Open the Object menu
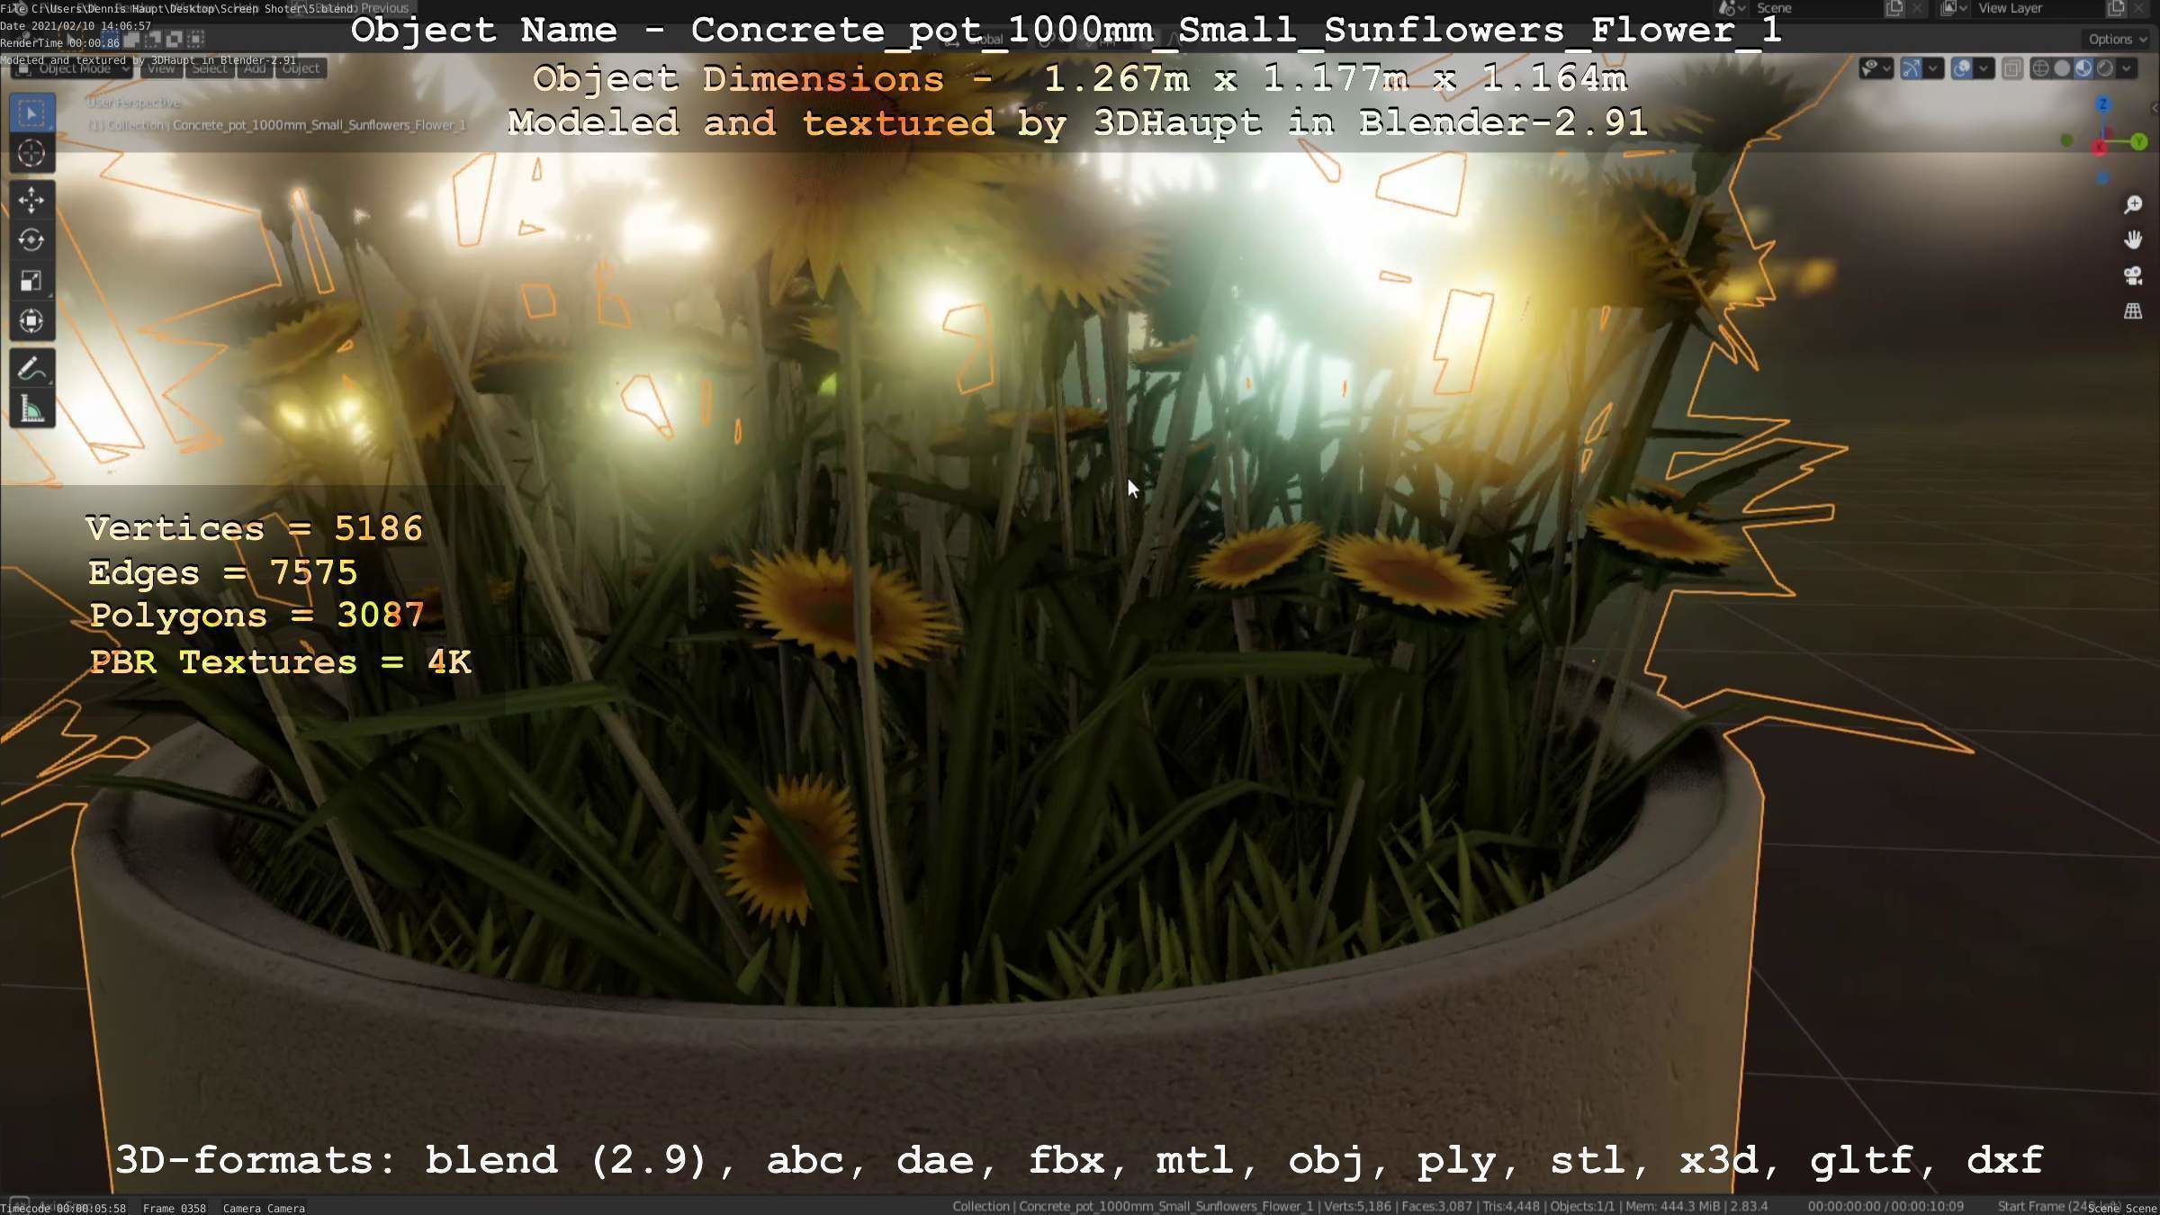The image size is (2160, 1215). coord(301,68)
